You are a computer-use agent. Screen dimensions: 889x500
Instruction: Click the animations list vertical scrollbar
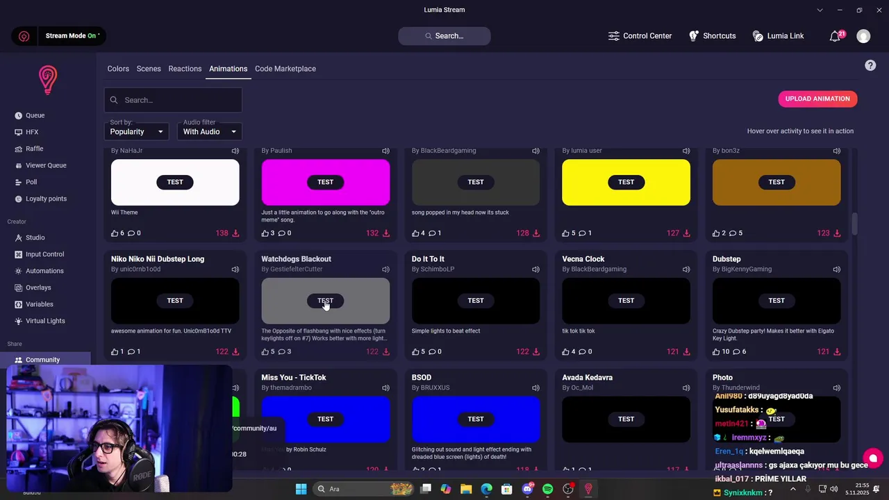point(855,224)
